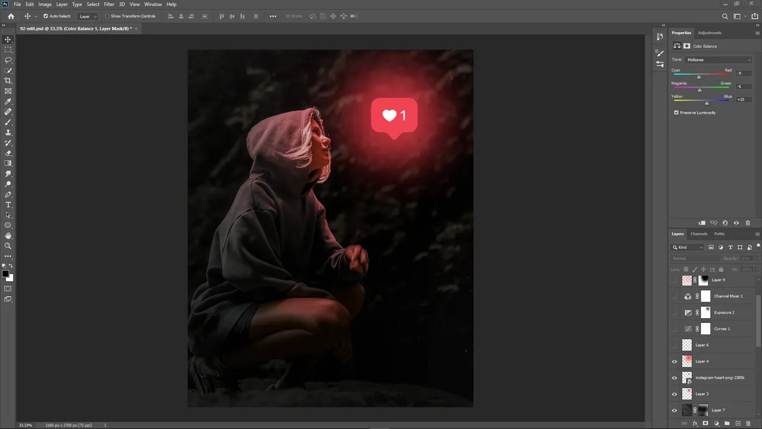Select the Gradient tool
Viewport: 762px width, 429px height.
tap(8, 163)
